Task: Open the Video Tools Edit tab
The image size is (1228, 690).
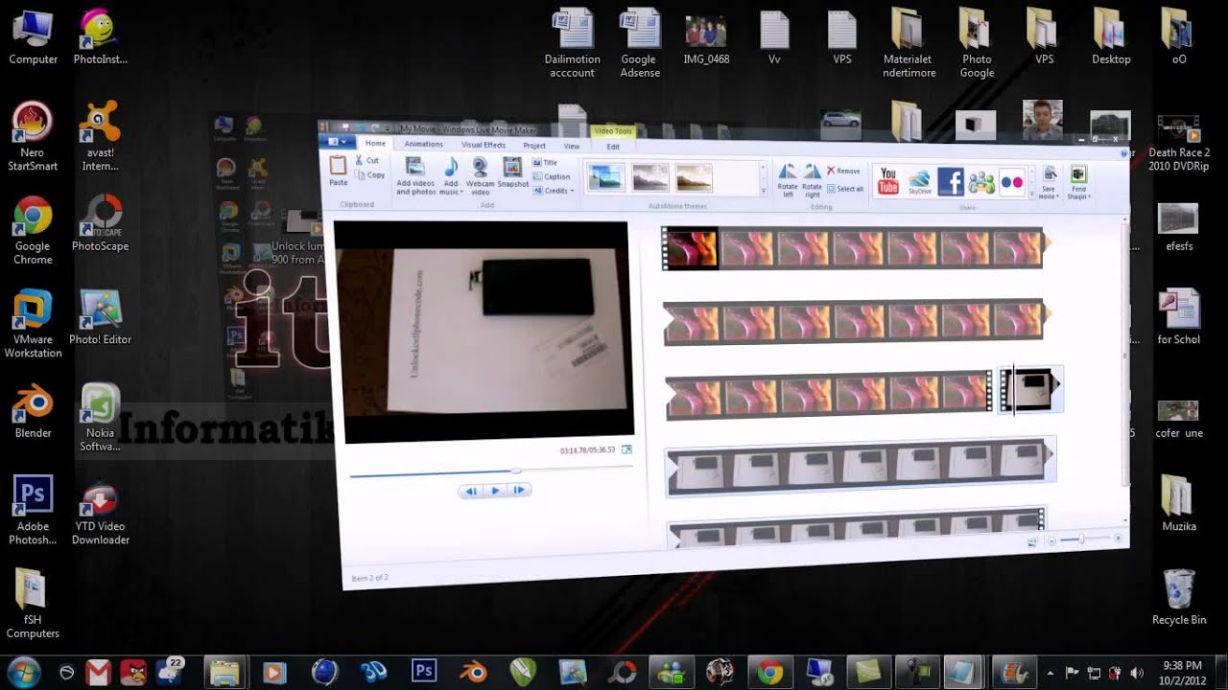Action: (613, 147)
